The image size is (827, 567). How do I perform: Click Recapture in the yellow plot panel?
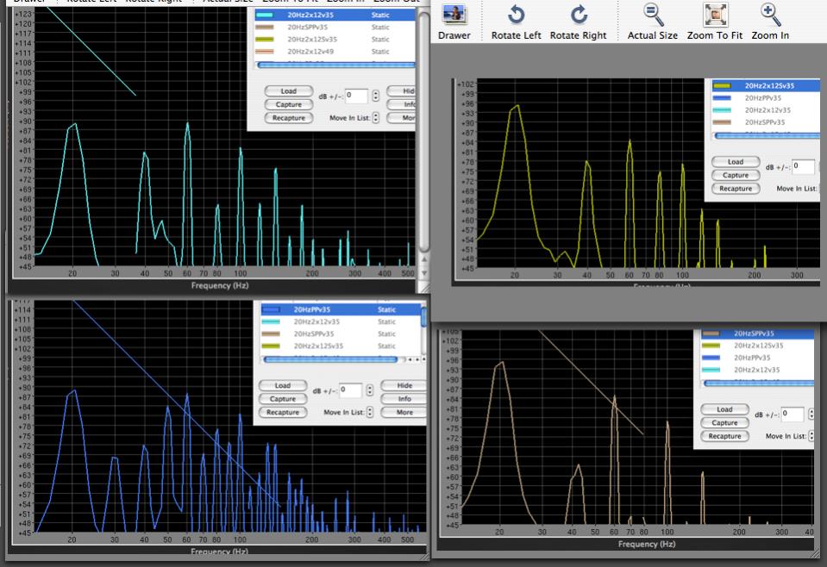pos(736,188)
